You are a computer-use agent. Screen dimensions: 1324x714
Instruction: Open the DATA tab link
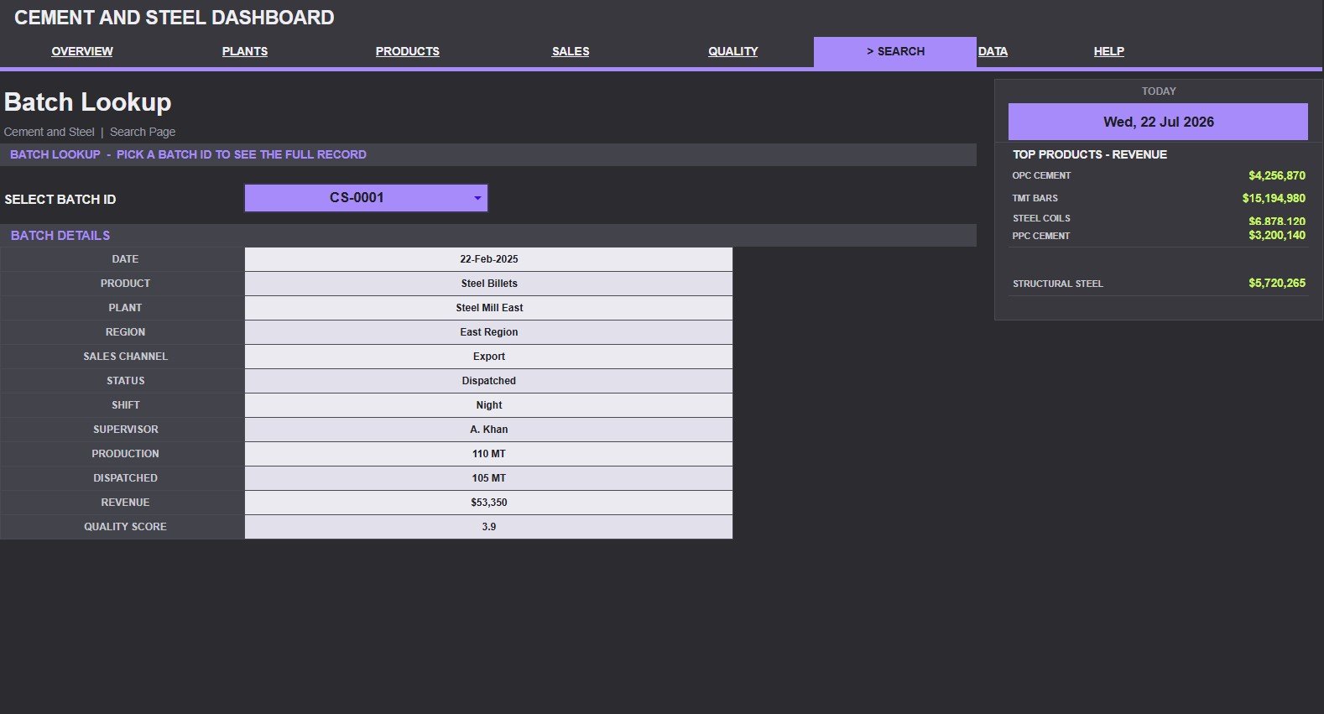993,51
